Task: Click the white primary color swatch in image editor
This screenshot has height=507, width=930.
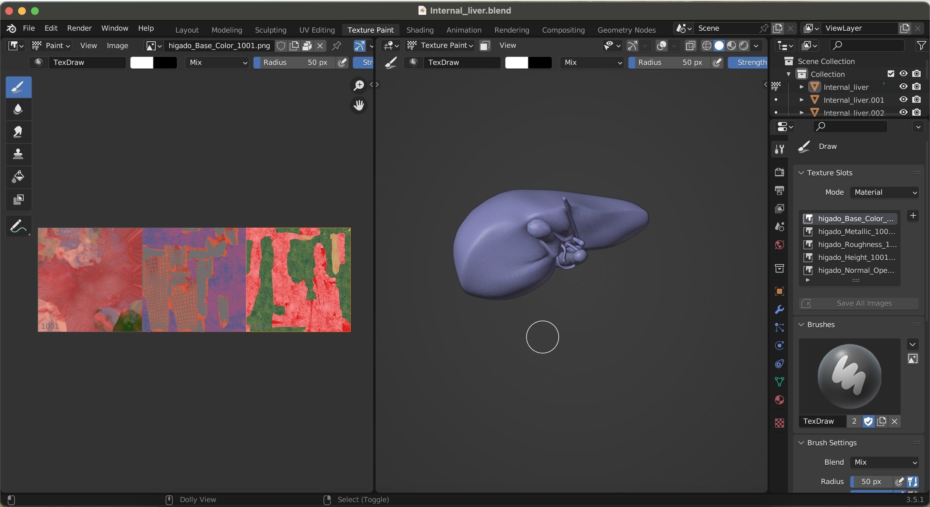Action: coord(142,62)
